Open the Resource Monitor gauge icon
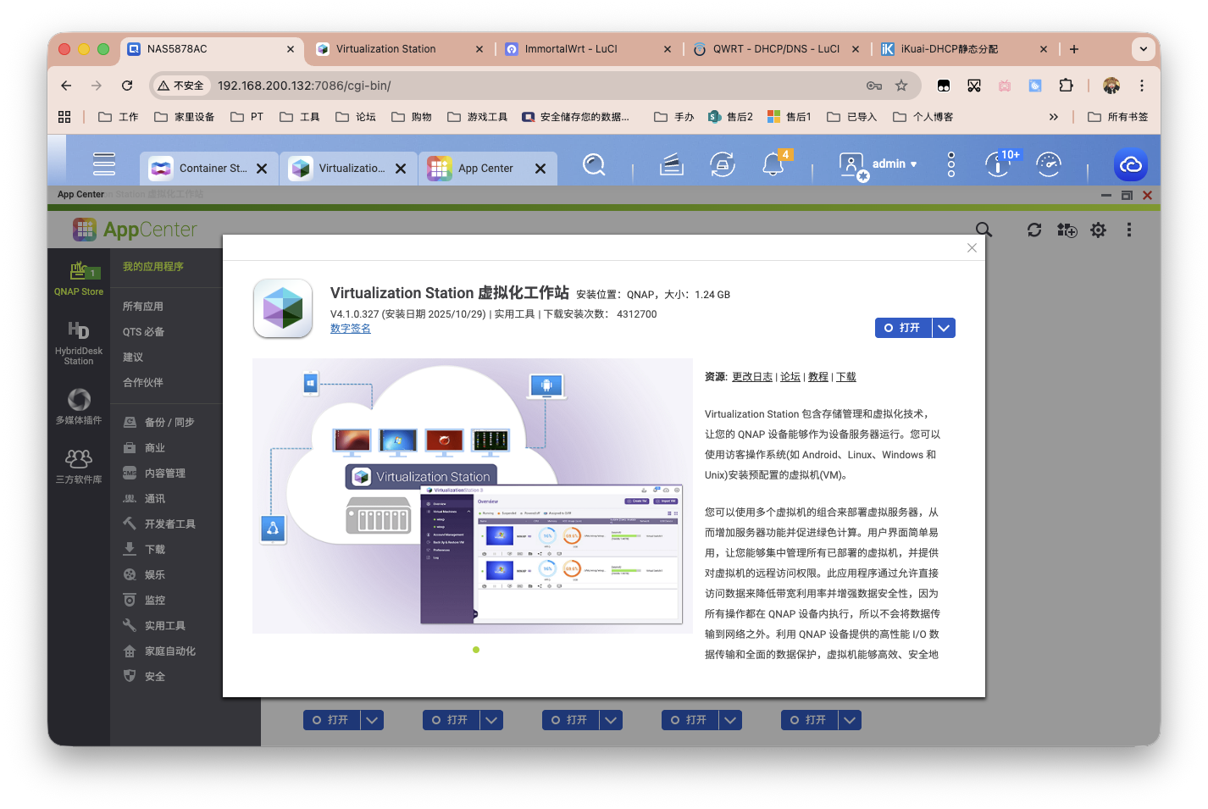 pos(1049,163)
